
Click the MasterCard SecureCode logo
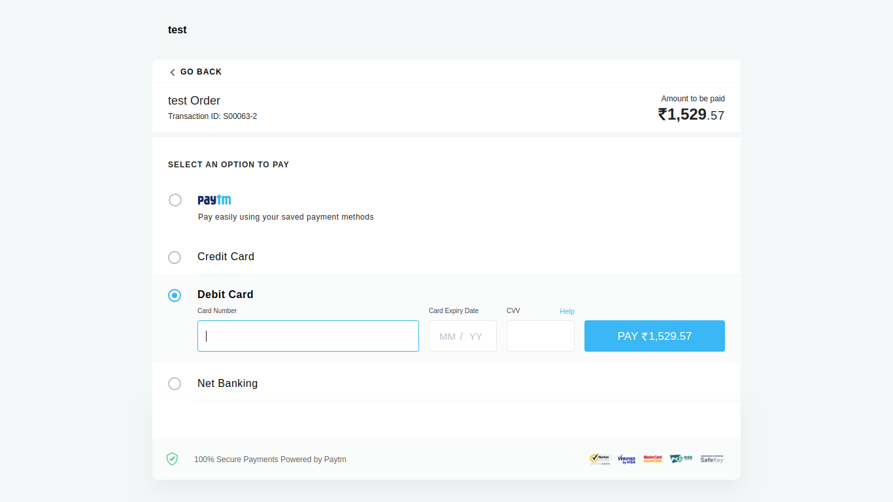pyautogui.click(x=652, y=459)
